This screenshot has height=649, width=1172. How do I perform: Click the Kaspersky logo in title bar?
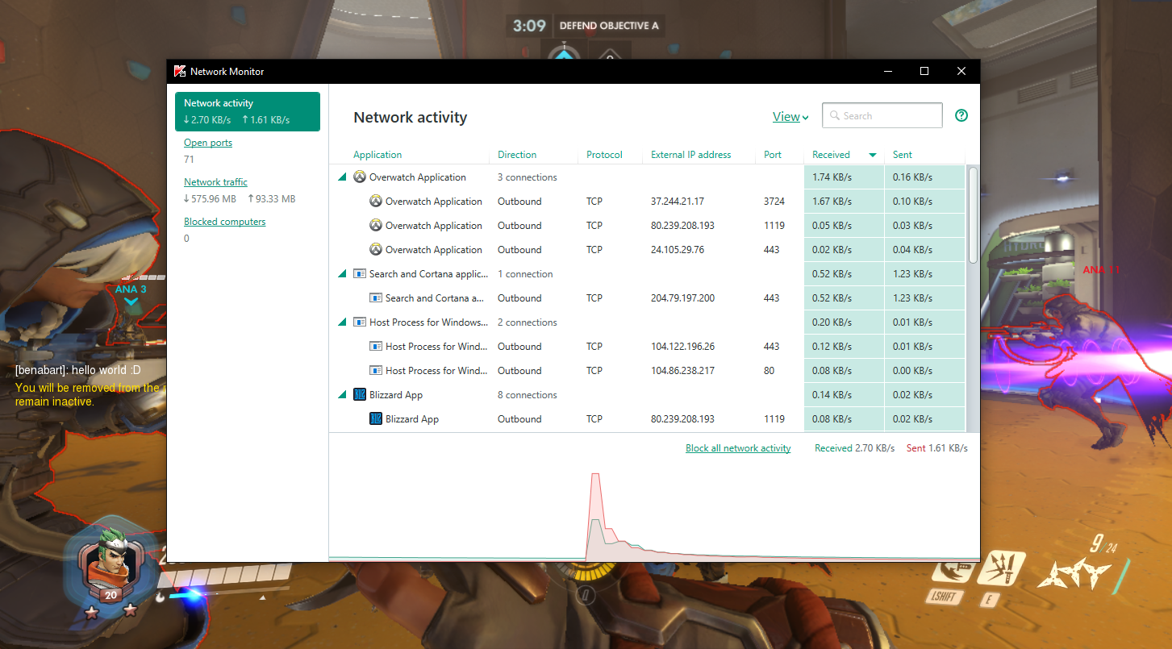tap(180, 71)
